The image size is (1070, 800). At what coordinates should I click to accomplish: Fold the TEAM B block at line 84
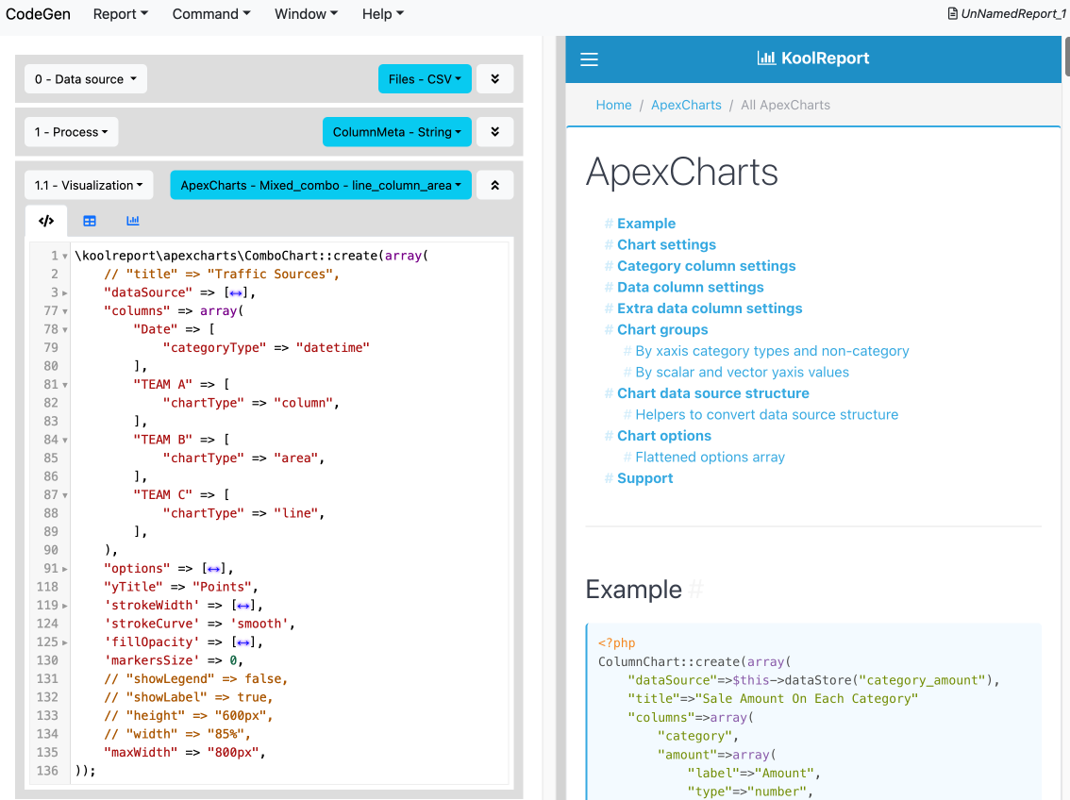point(65,440)
